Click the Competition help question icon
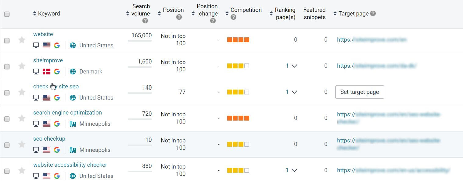463x181 pixels. tap(233, 17)
